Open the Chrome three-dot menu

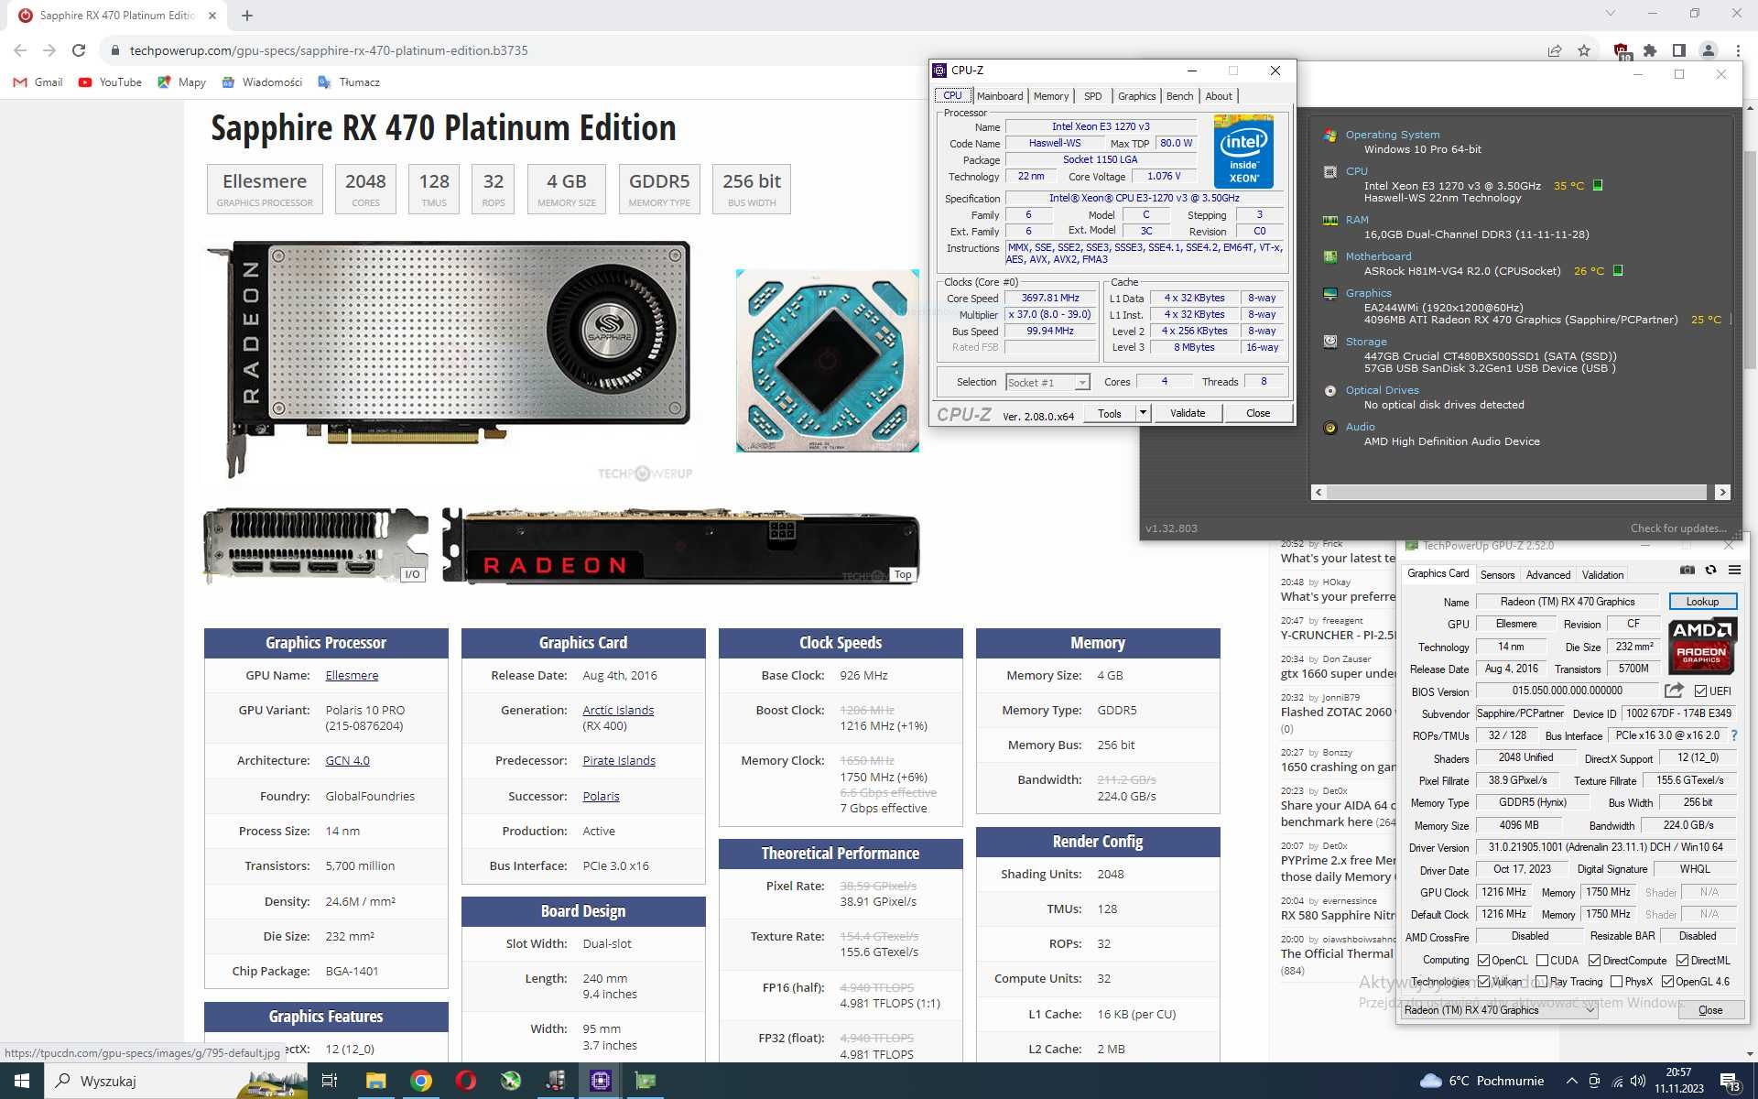tap(1738, 50)
